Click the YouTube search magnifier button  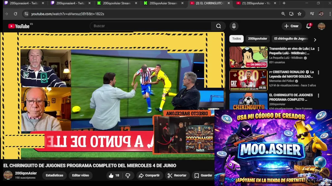[x=218, y=26]
